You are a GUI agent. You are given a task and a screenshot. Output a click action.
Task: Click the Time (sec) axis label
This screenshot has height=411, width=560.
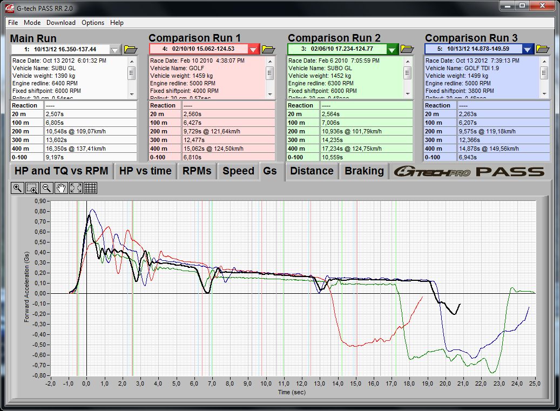[x=292, y=392]
